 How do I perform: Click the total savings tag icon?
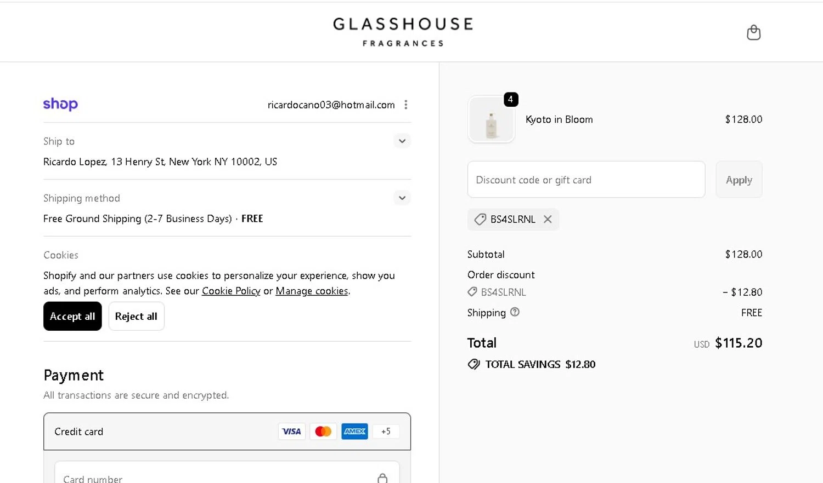pyautogui.click(x=474, y=364)
